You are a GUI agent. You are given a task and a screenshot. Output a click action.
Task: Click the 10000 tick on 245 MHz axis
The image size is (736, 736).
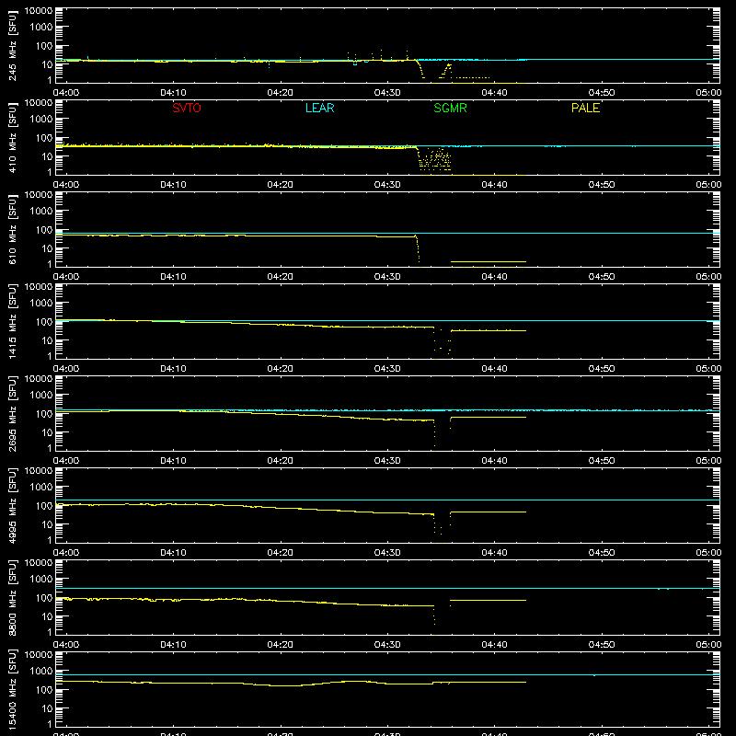point(39,11)
